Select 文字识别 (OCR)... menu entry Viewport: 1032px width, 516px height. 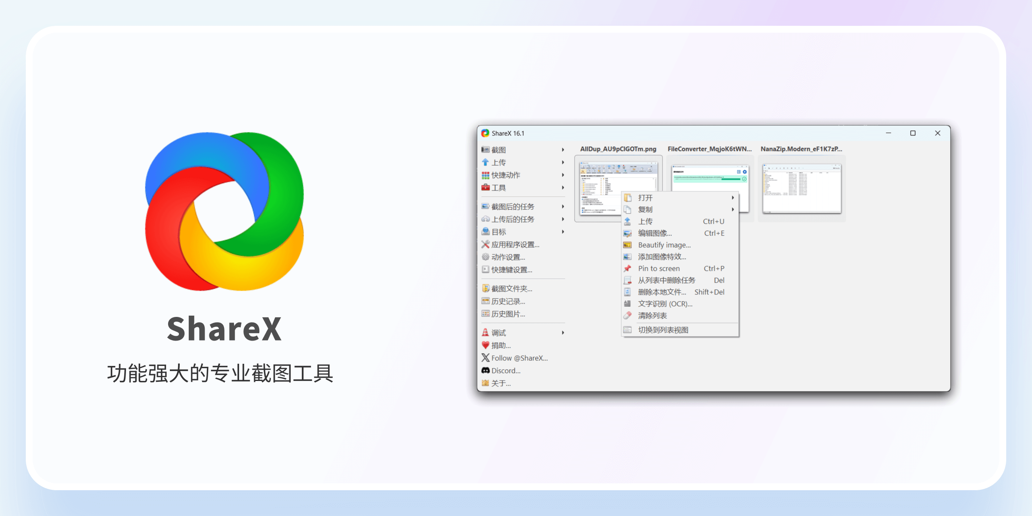pyautogui.click(x=680, y=304)
